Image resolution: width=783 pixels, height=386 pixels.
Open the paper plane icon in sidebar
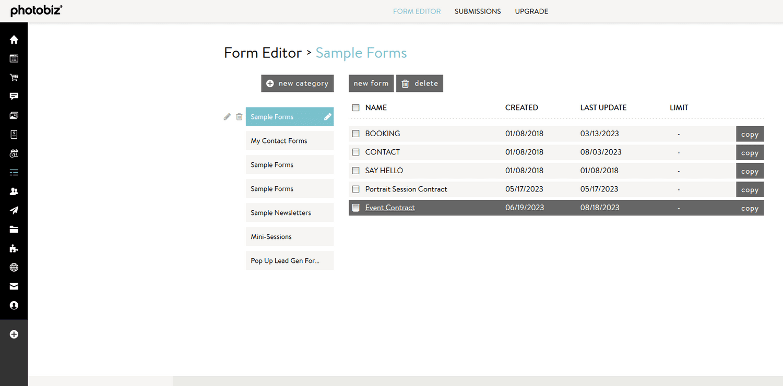14,210
